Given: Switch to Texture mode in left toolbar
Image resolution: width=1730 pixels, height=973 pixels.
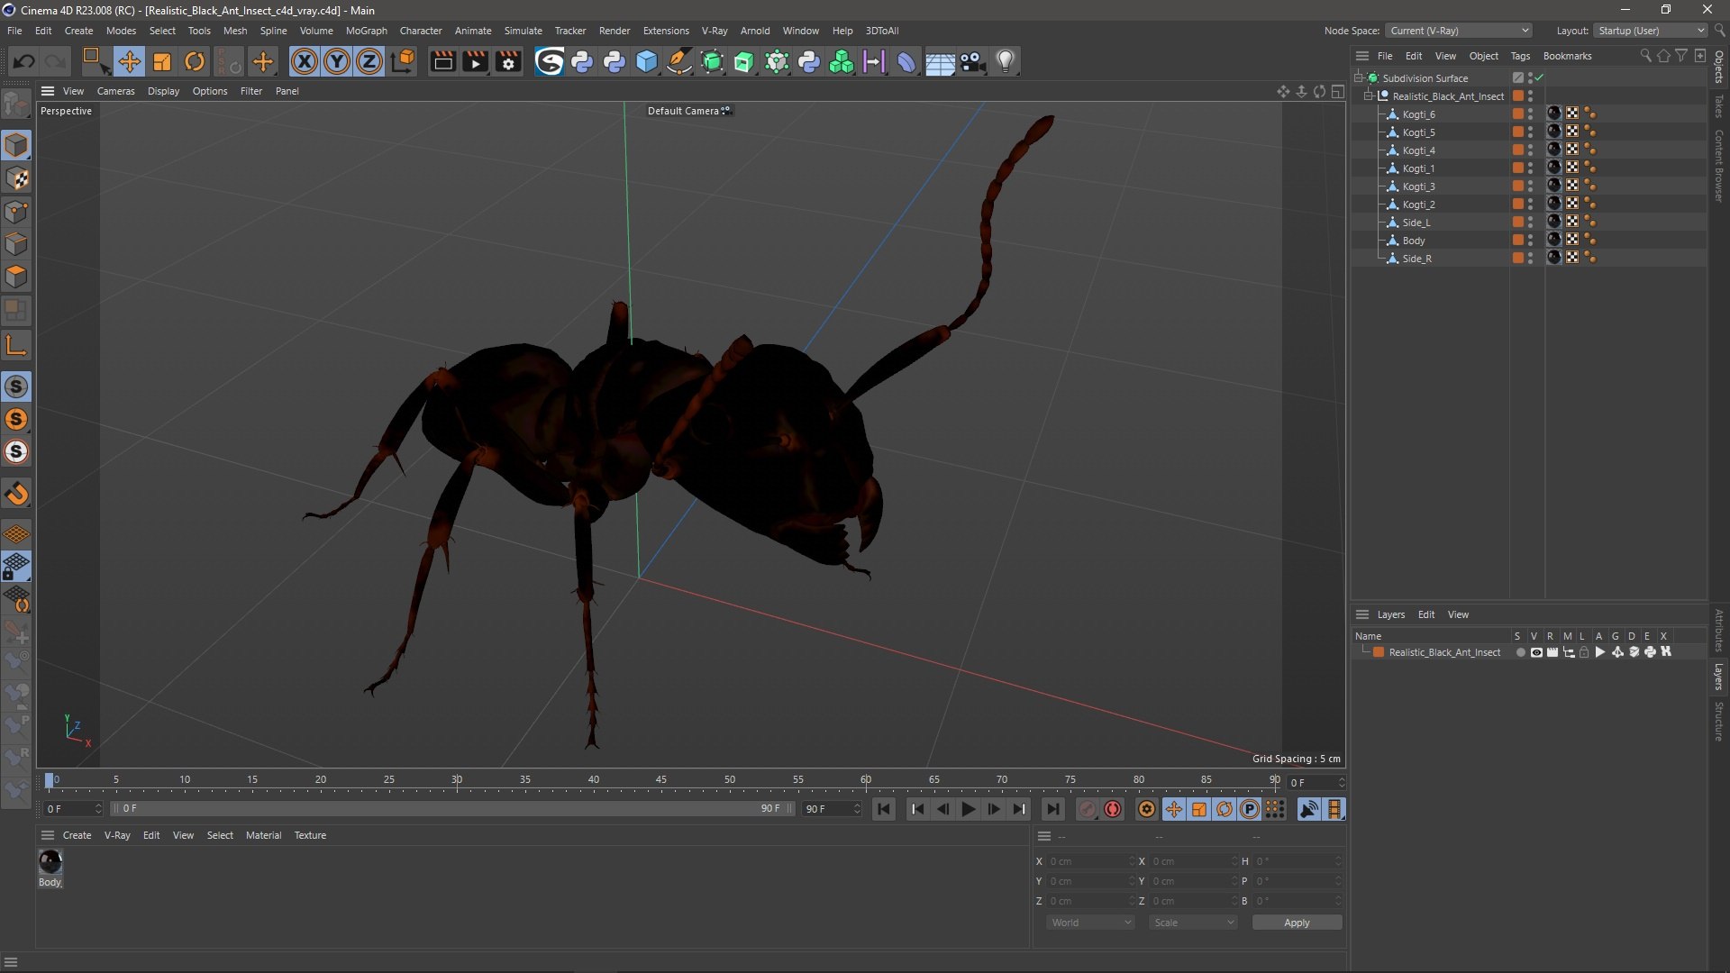Looking at the screenshot, I should click(x=16, y=178).
